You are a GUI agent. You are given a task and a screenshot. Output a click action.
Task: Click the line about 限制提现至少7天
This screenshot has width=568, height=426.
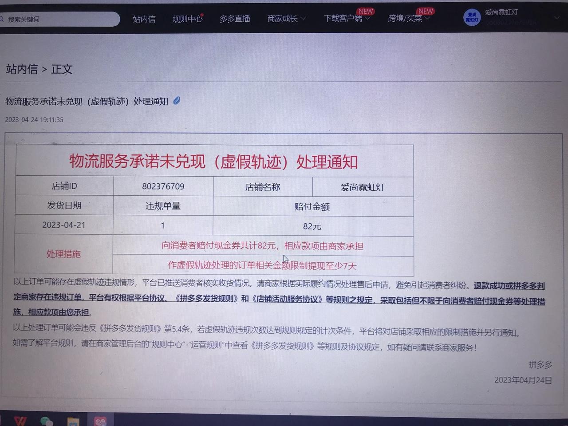click(x=262, y=265)
